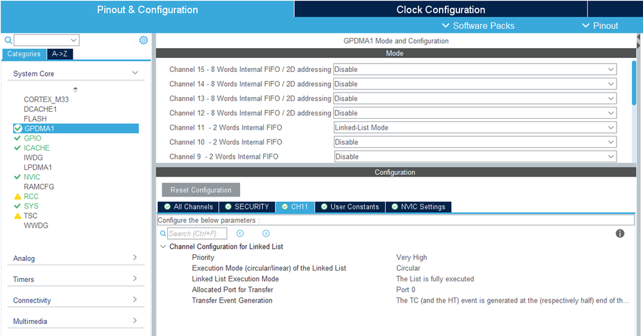
Task: Select TSC in System Core
Action: 30,216
